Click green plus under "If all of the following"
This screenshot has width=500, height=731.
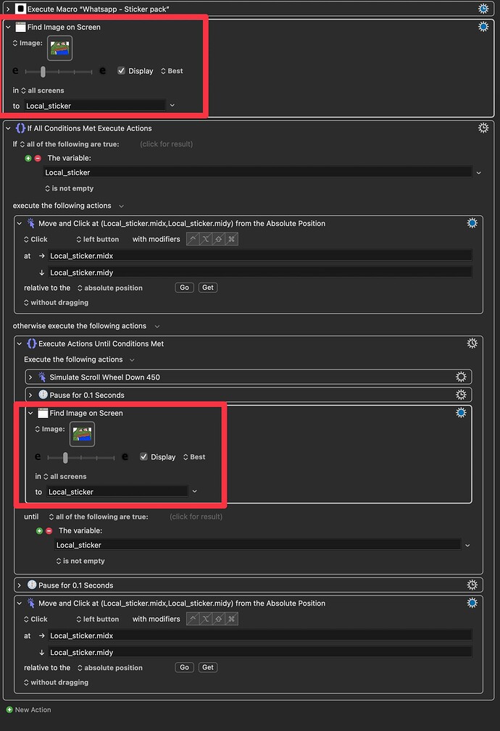point(29,158)
